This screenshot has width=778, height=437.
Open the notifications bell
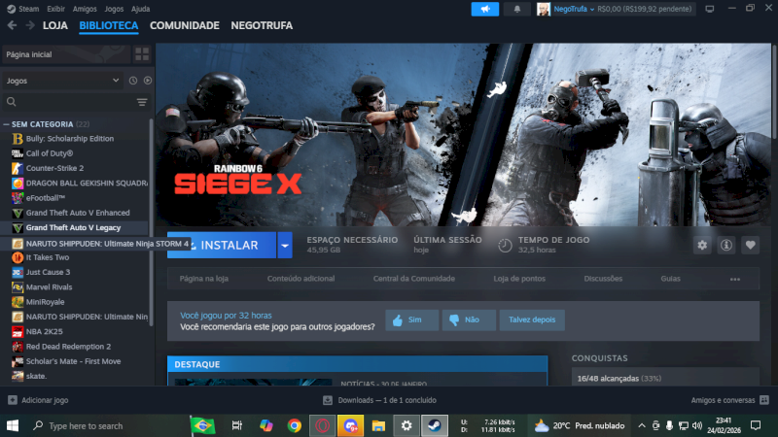point(517,9)
